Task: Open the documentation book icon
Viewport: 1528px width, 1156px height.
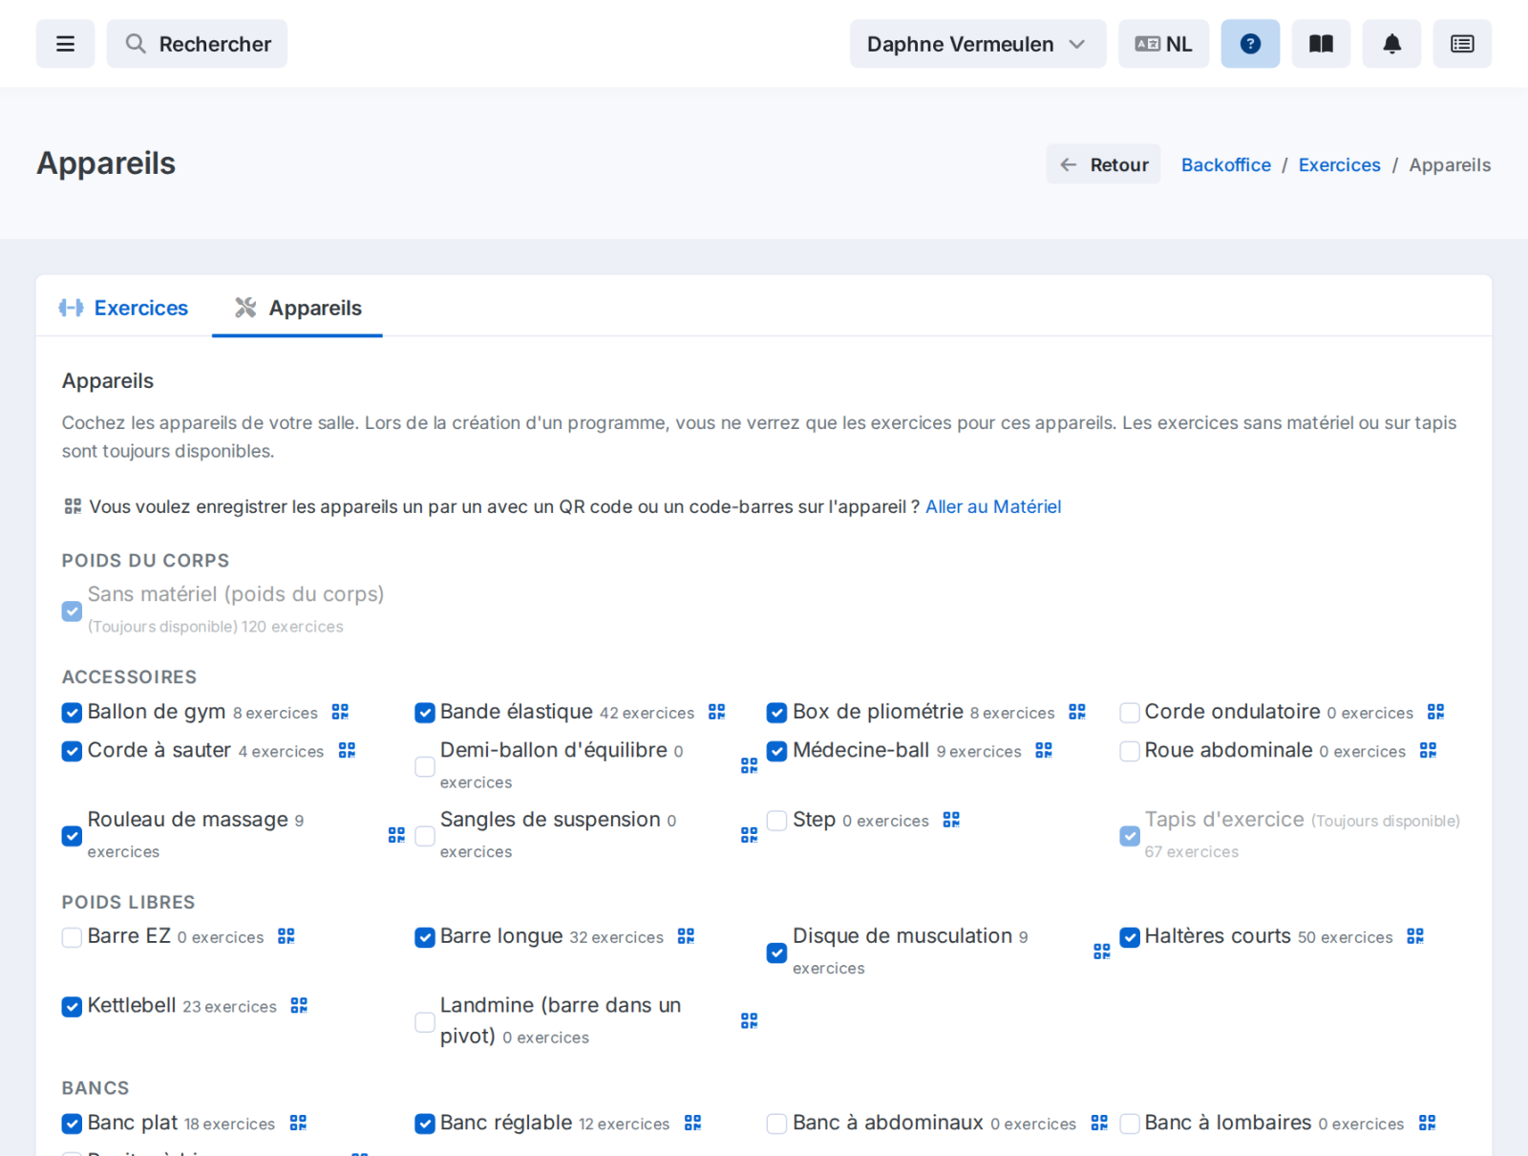Action: click(1321, 44)
